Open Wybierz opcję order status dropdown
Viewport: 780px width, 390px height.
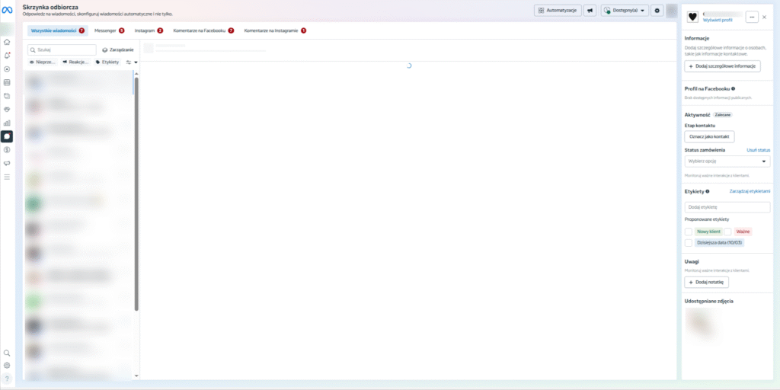(727, 161)
